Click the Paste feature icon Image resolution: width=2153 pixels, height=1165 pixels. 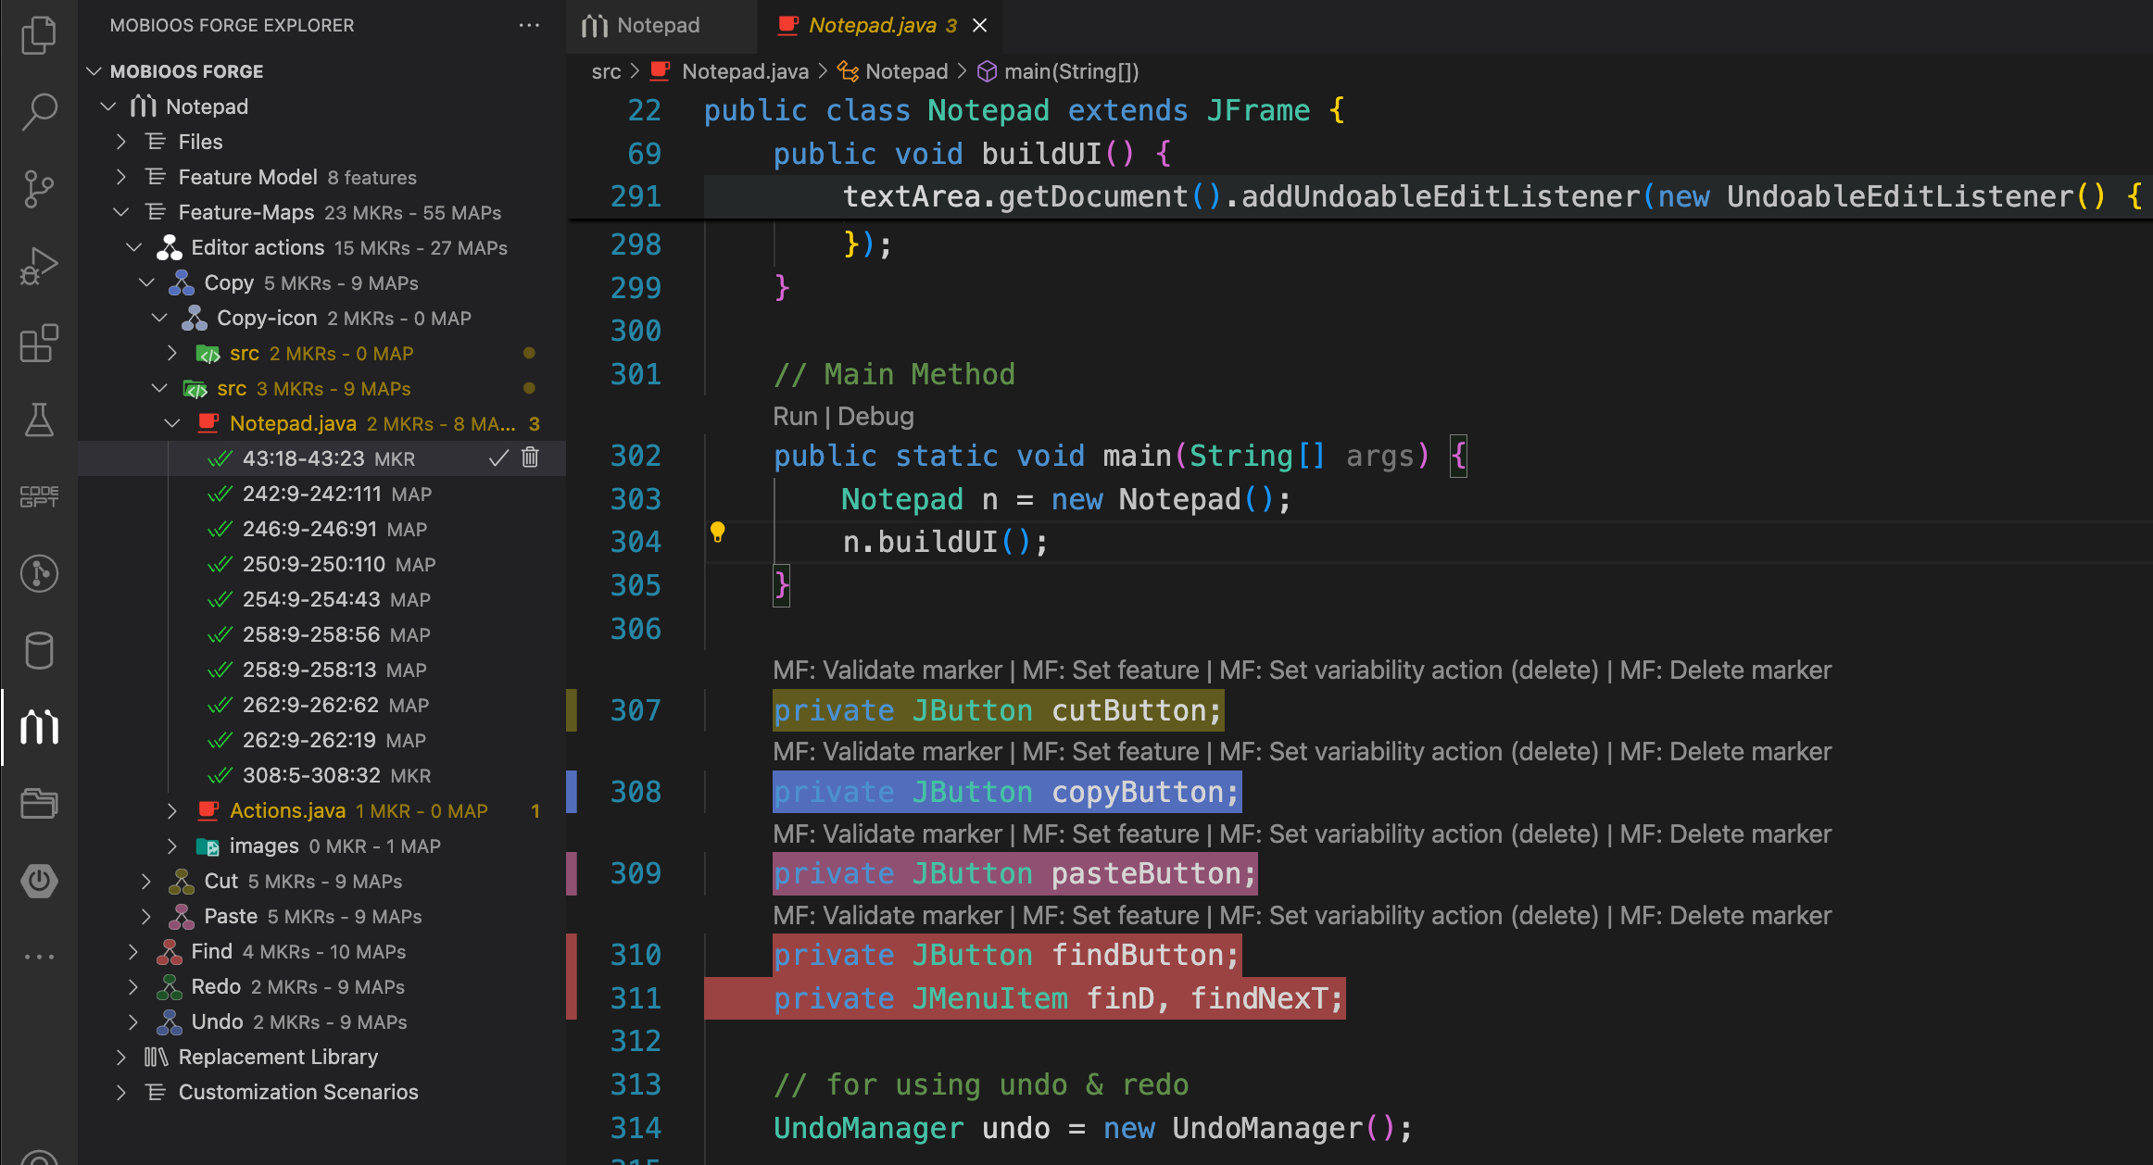point(182,916)
